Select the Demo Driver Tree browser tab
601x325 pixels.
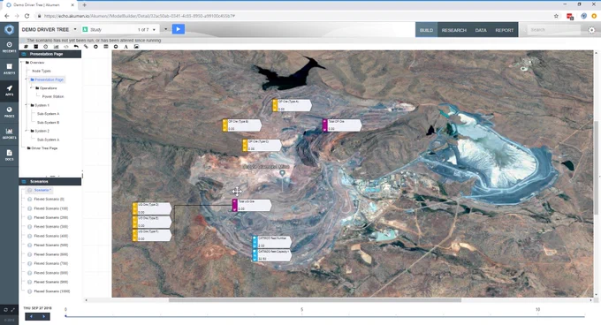click(40, 5)
